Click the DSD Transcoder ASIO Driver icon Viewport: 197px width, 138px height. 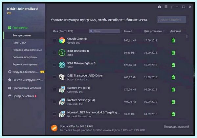coord(62,77)
